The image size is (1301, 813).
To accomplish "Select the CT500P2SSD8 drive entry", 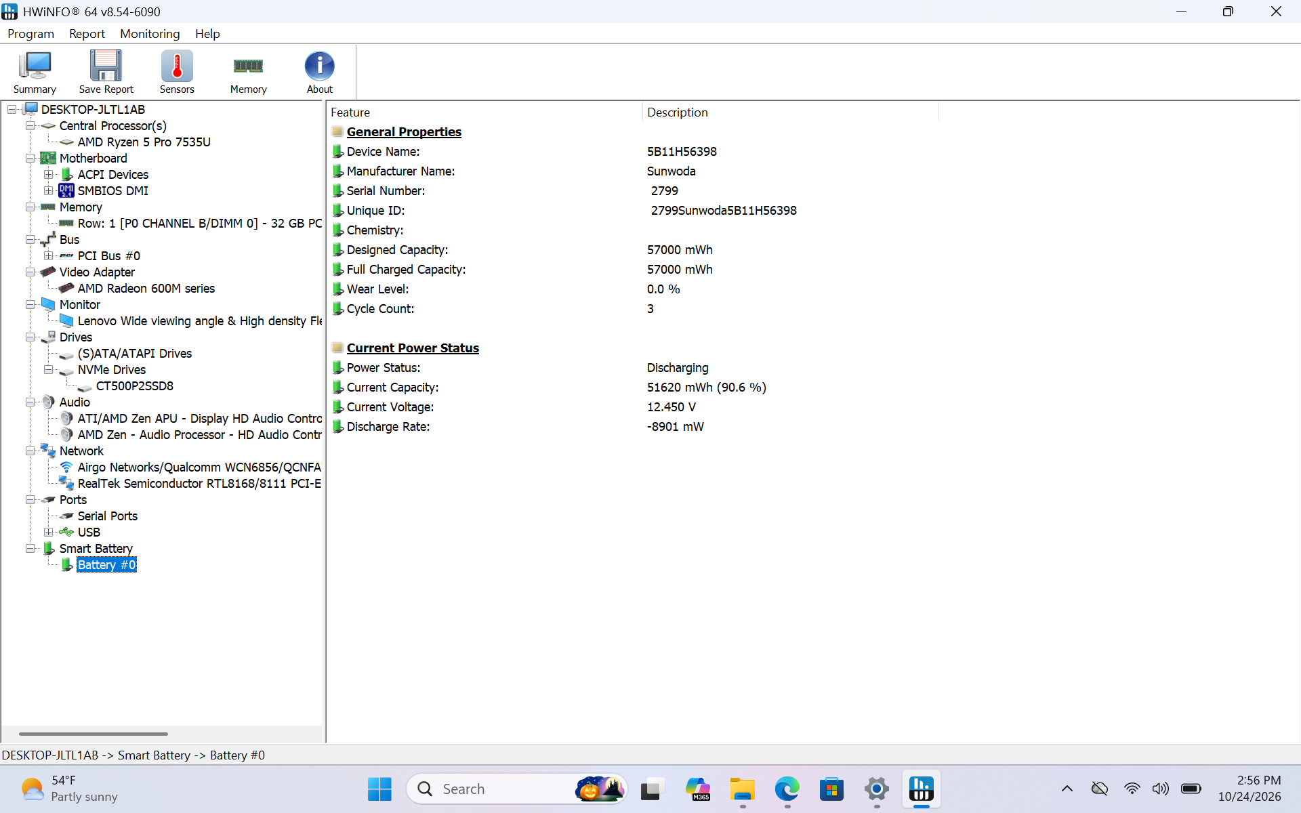I will tap(134, 385).
